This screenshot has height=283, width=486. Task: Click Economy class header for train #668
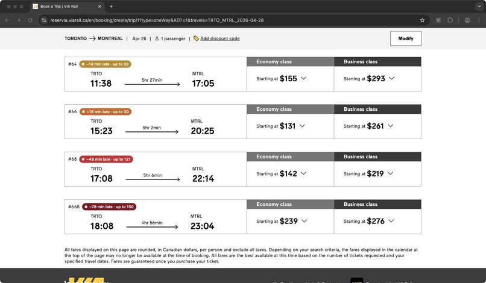point(290,204)
